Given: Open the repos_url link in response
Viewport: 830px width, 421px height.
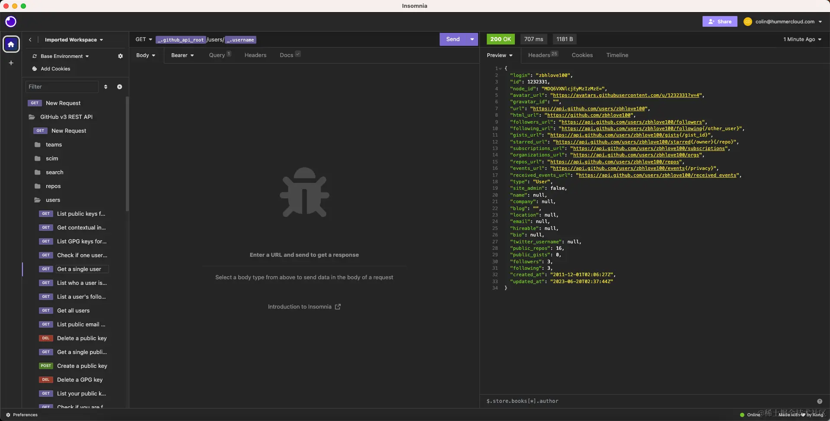Looking at the screenshot, I should pos(615,162).
